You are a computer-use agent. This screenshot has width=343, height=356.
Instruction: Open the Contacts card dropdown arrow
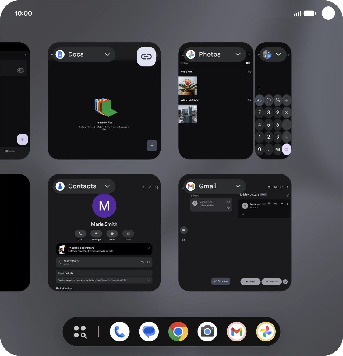point(107,186)
